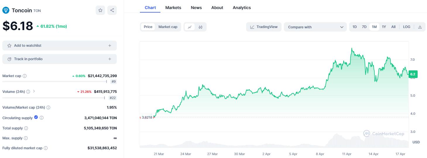Click the Market cap rank progress bar
427x158 pixels.
[55, 81]
